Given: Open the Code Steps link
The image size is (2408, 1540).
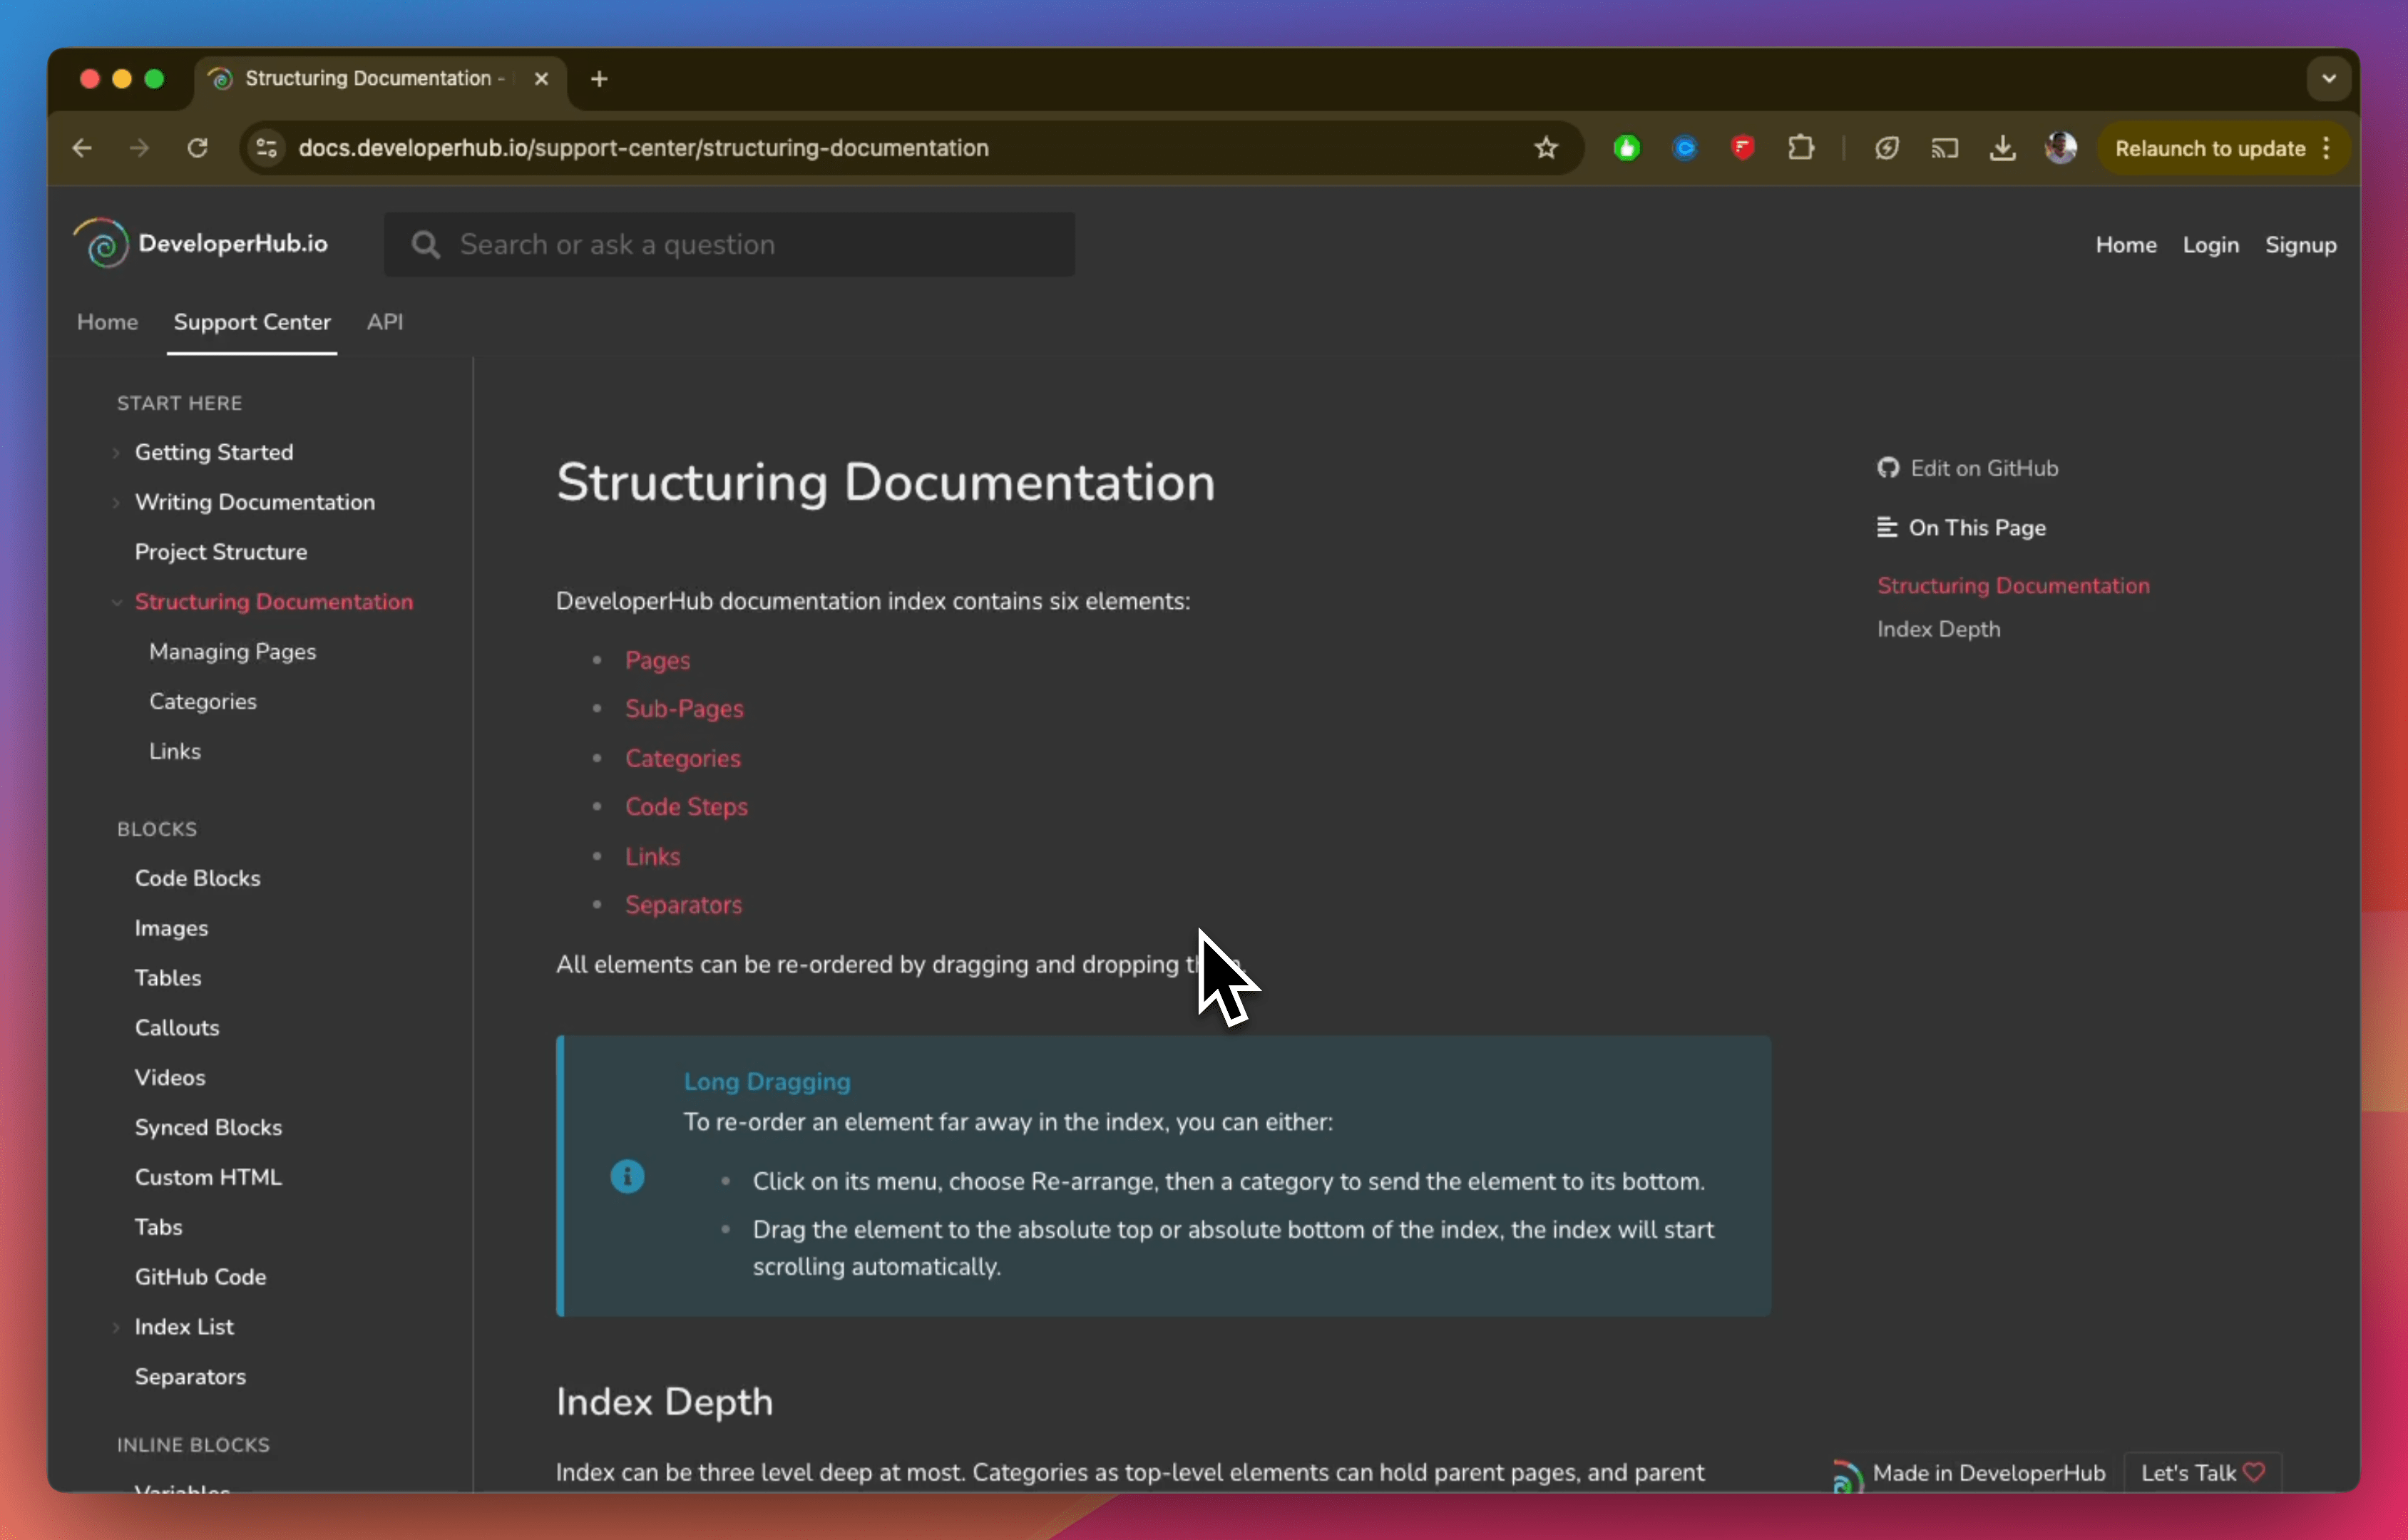Looking at the screenshot, I should pyautogui.click(x=686, y=806).
